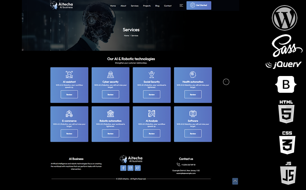The height and width of the screenshot is (190, 306).
Task: Click the Bootstrap logo badge
Action: pyautogui.click(x=286, y=84)
